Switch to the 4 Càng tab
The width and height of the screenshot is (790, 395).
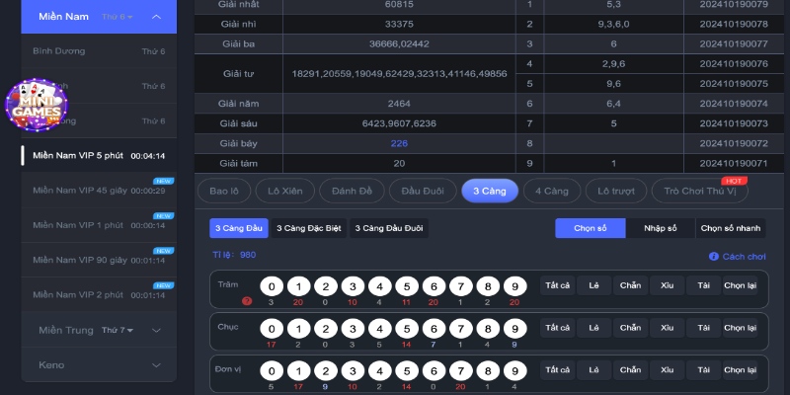(551, 191)
